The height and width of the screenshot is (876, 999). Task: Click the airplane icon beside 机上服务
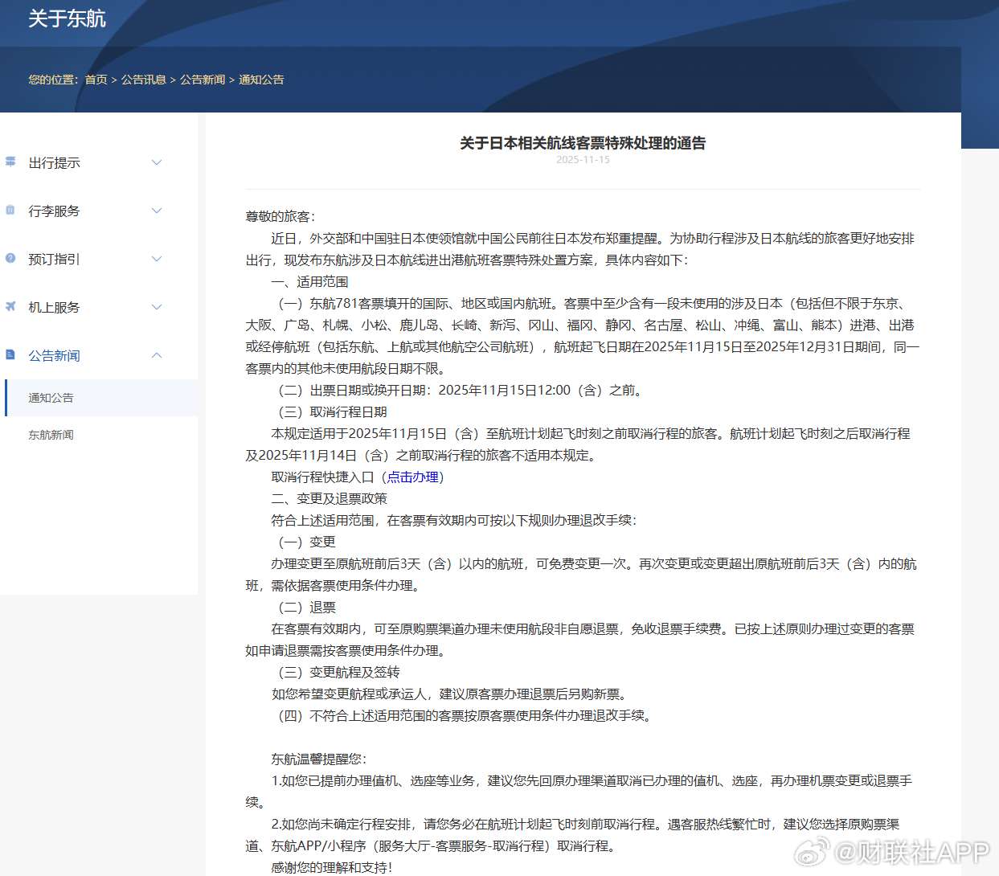click(x=10, y=306)
